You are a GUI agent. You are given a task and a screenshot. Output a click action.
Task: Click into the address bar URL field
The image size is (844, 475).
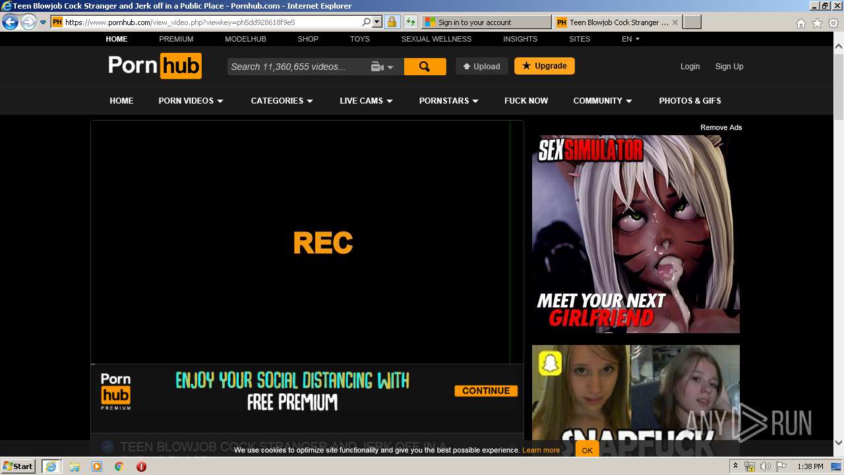coord(211,22)
